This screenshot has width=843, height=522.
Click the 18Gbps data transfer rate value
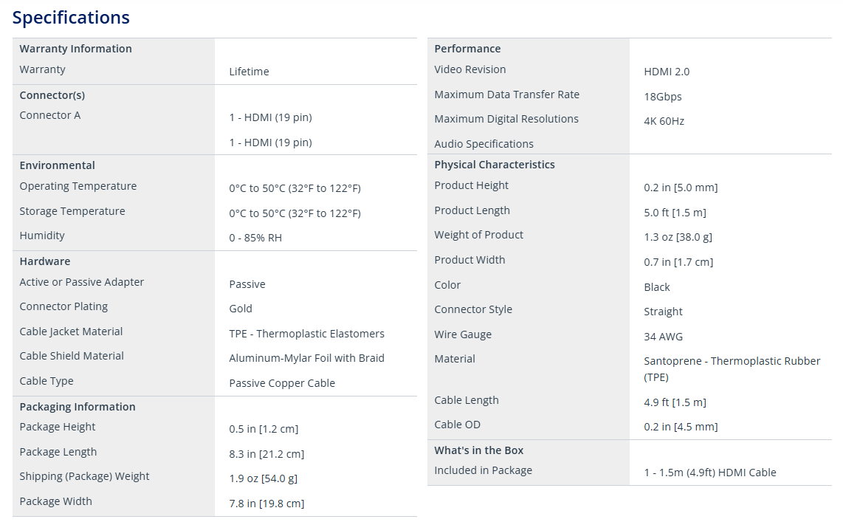pos(663,97)
